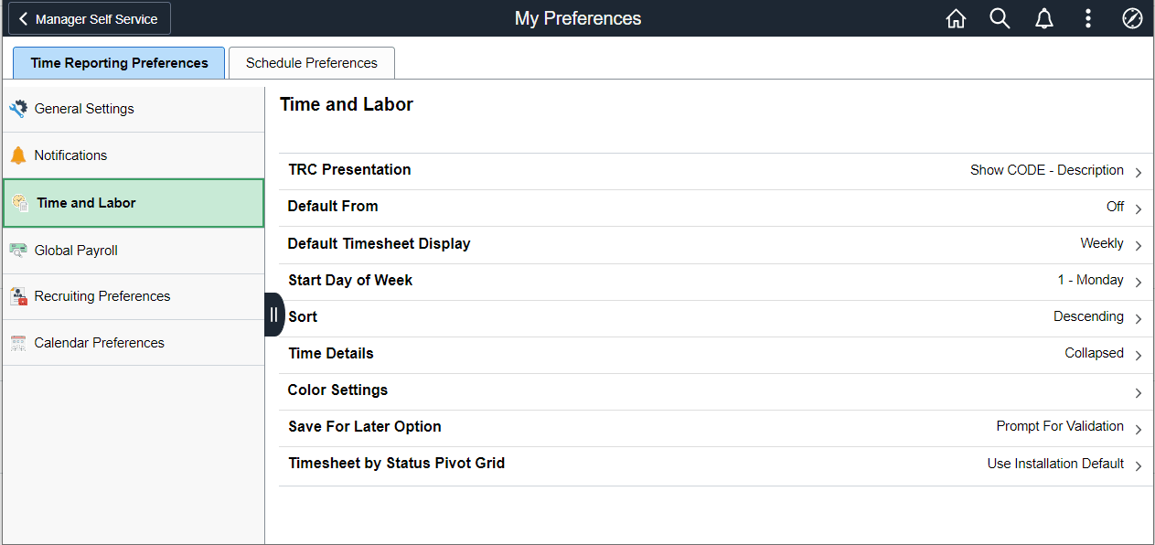1155x545 pixels.
Task: Click the Home icon in header
Action: [956, 19]
